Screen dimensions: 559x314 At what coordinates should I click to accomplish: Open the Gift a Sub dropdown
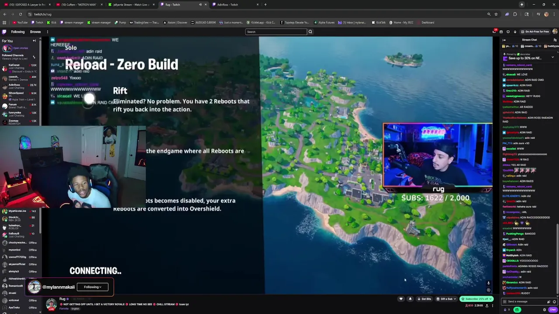(x=446, y=299)
